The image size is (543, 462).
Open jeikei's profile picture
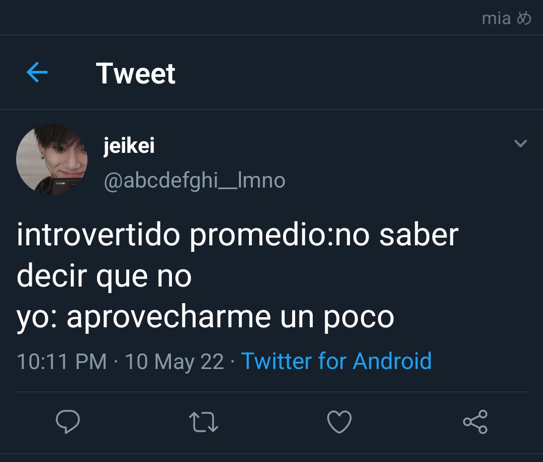click(52, 159)
